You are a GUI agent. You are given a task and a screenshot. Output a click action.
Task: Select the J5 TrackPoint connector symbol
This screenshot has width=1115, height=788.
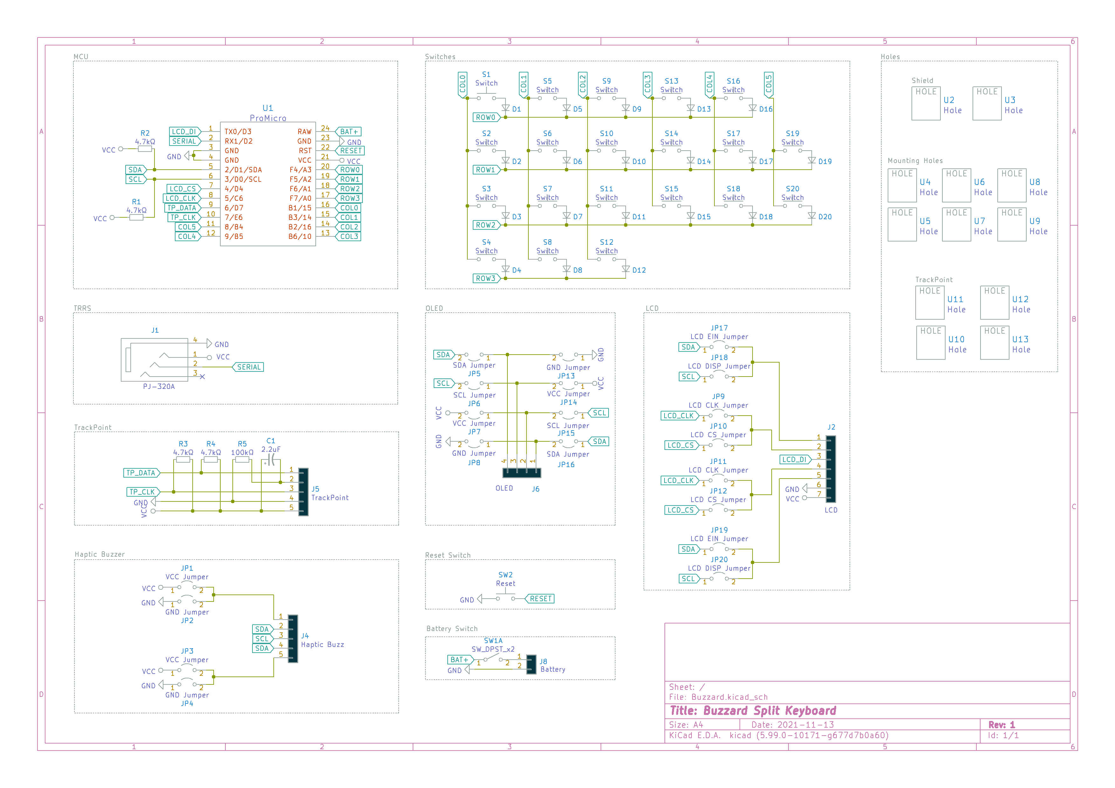pyautogui.click(x=303, y=492)
